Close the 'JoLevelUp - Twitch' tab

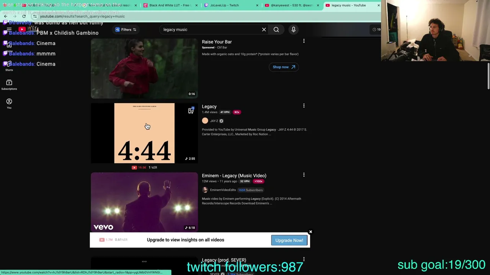257,5
